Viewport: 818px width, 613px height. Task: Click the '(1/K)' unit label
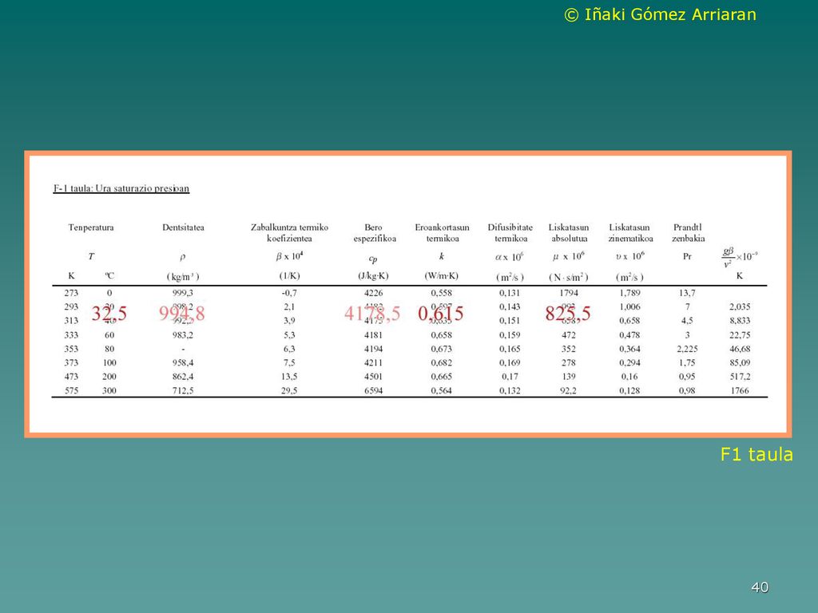pos(289,275)
